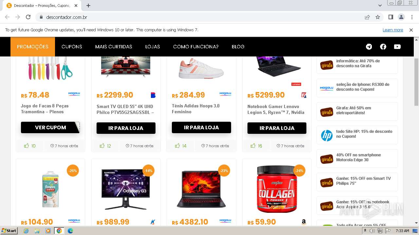Click the Ver Cupom button
The width and height of the screenshot is (419, 235).
50,127
